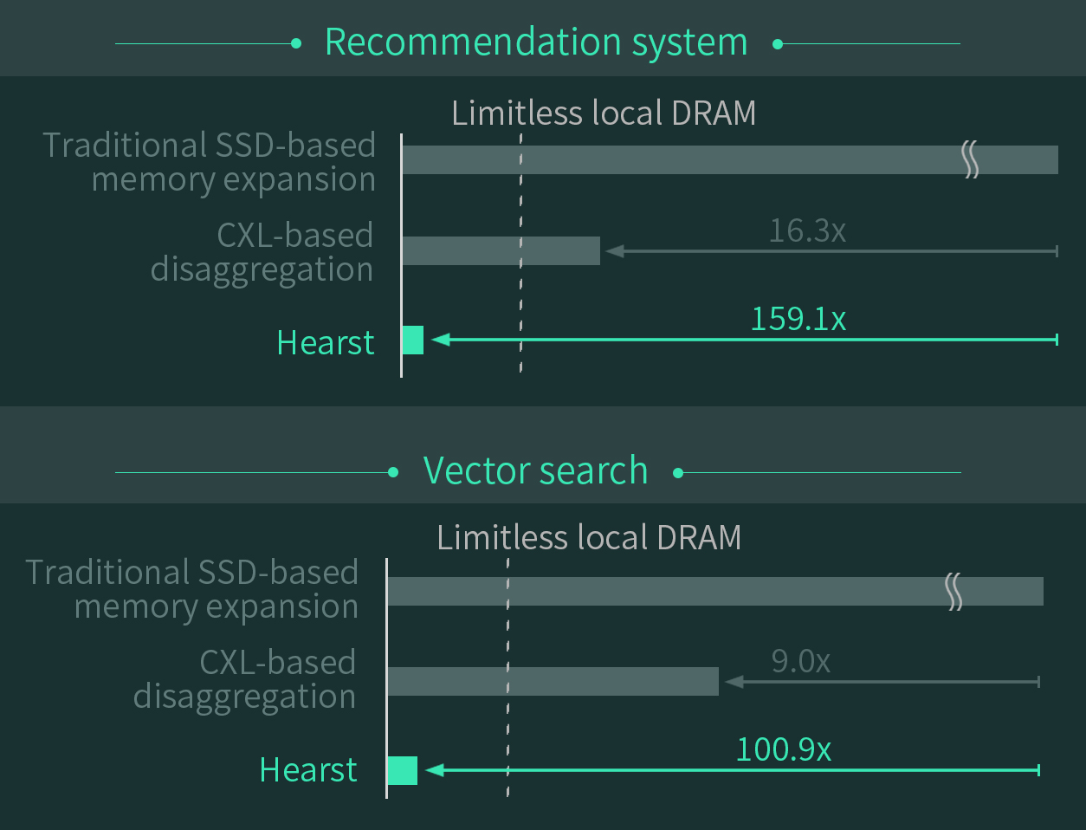The image size is (1086, 830).
Task: Click the CXL-based bar in Recommendation chart
Action: [501, 250]
